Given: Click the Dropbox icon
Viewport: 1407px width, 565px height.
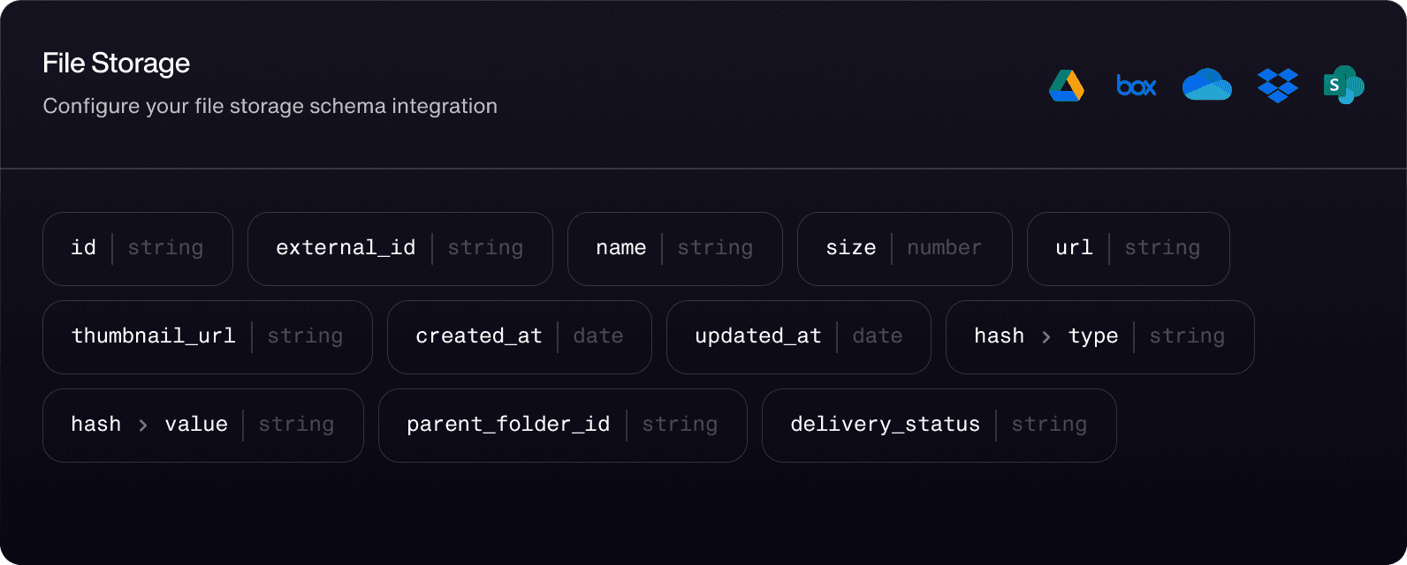Looking at the screenshot, I should pyautogui.click(x=1277, y=86).
